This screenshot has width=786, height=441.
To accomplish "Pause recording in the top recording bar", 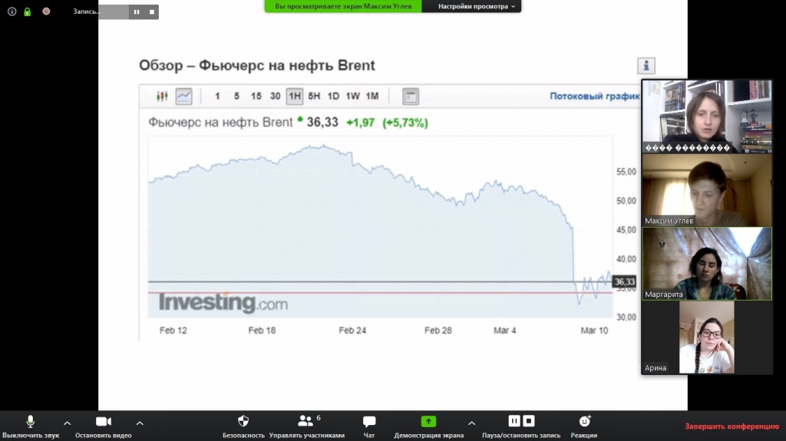I will [x=137, y=12].
